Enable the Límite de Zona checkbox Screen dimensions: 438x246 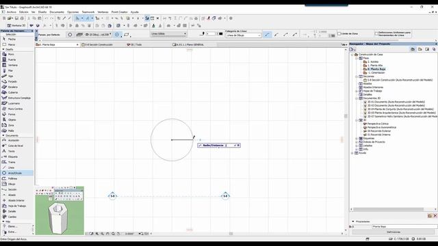pos(339,33)
